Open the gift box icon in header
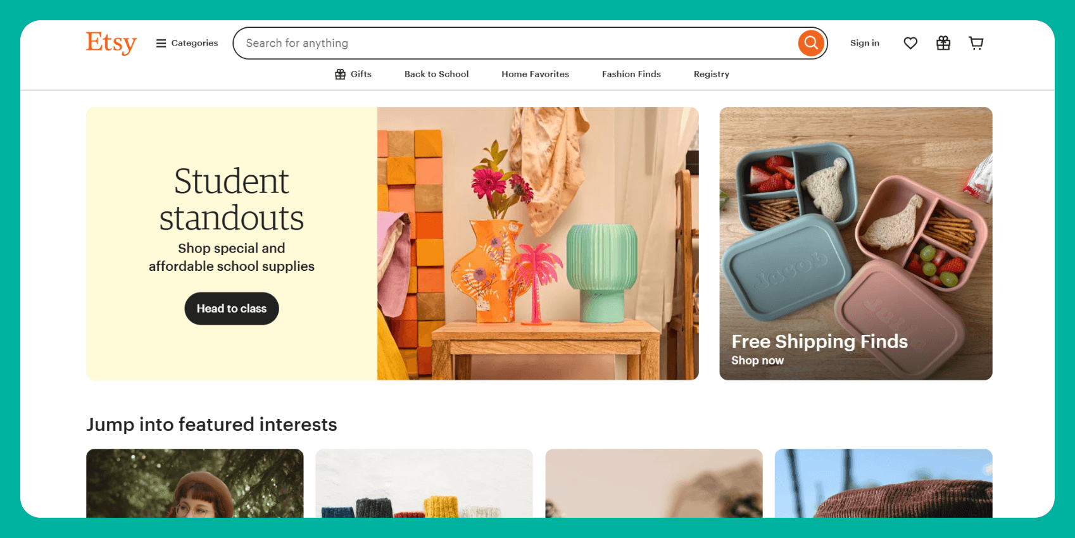The width and height of the screenshot is (1075, 538). pyautogui.click(x=943, y=43)
